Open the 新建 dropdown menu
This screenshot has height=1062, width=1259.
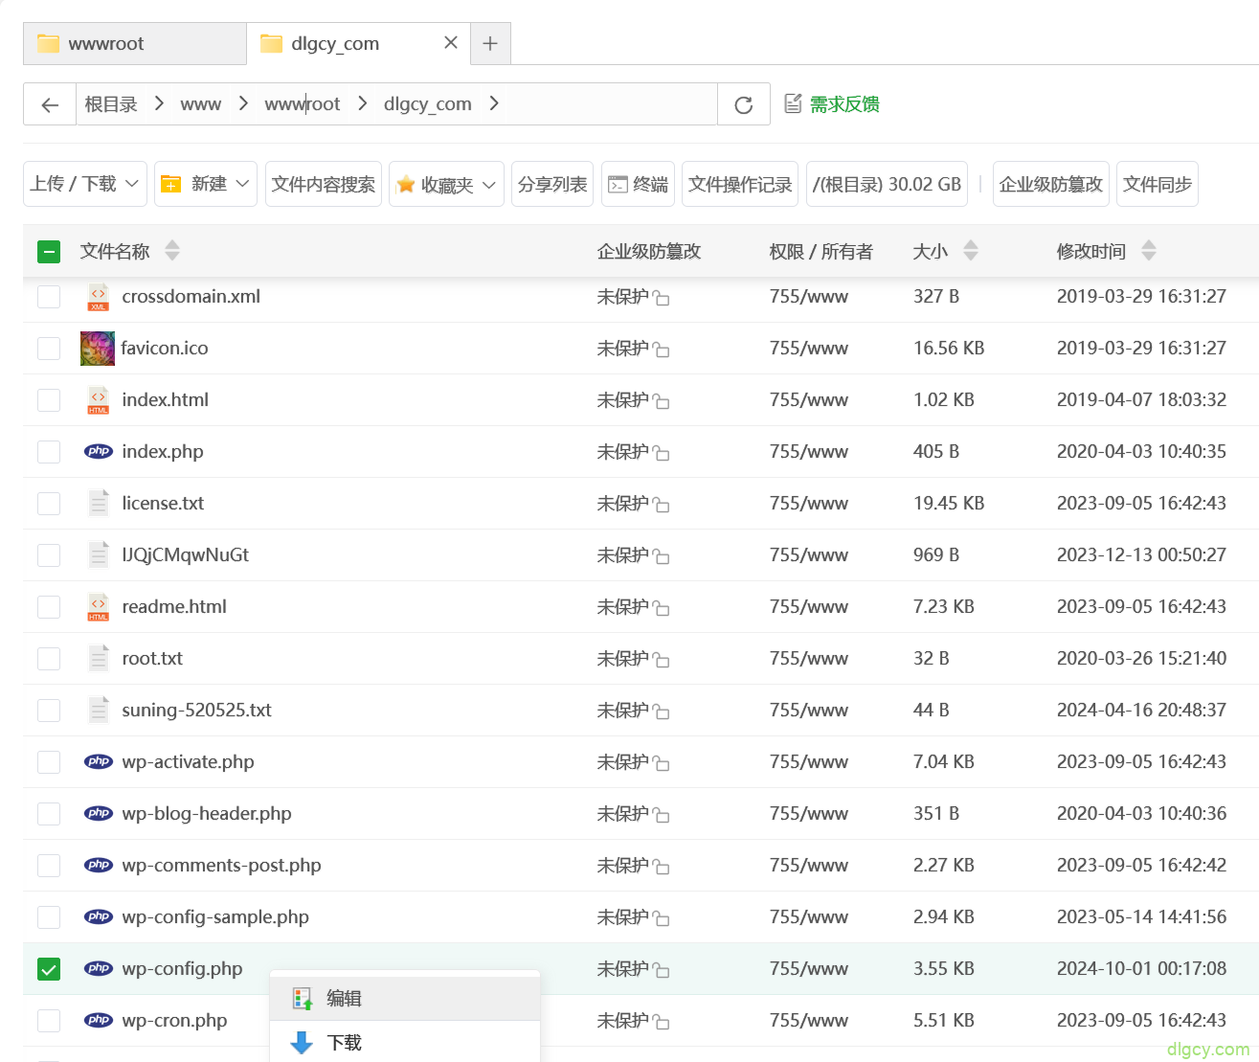click(206, 184)
